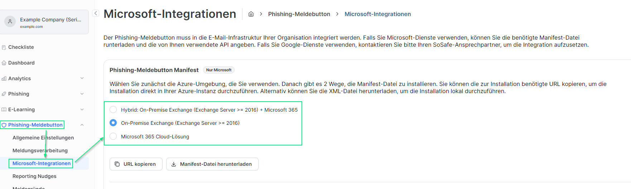This screenshot has width=631, height=189.
Task: Select Microsoft 365 Cloud-Lösung radio option
Action: (x=113, y=136)
